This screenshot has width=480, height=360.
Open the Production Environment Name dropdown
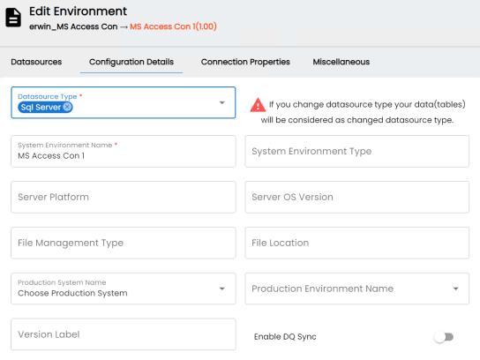[x=357, y=289]
